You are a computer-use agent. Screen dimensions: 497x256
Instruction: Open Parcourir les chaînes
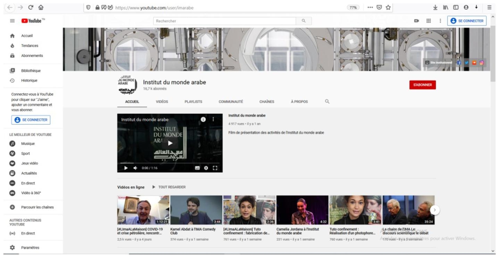37,207
